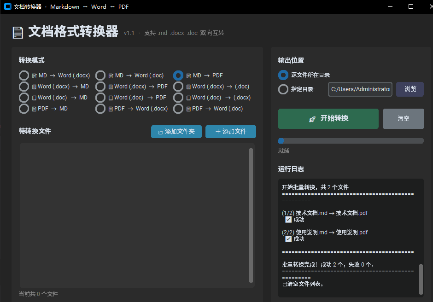Click the conversion progress bar
The width and height of the screenshot is (433, 302).
point(351,141)
